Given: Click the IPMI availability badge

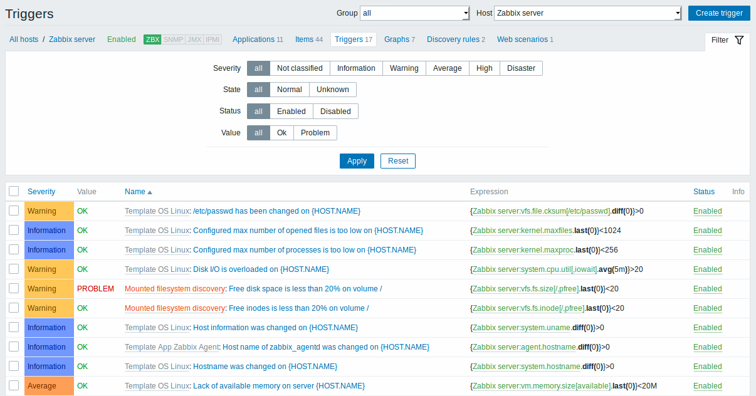Looking at the screenshot, I should pos(213,39).
